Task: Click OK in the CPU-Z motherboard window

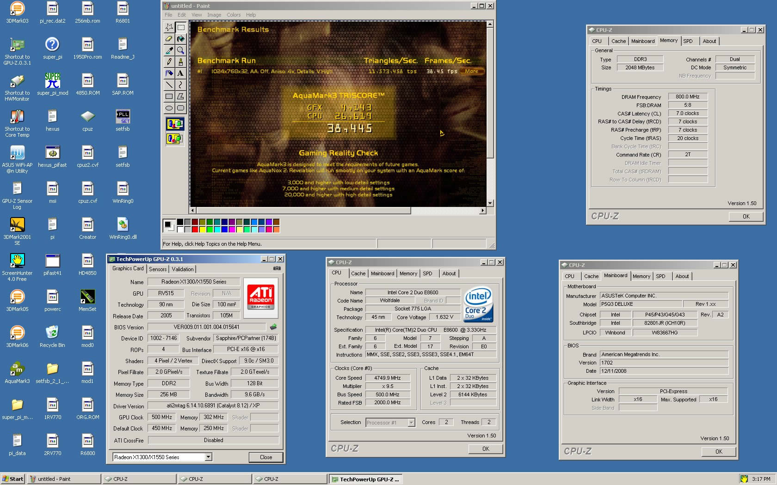Action: click(719, 451)
